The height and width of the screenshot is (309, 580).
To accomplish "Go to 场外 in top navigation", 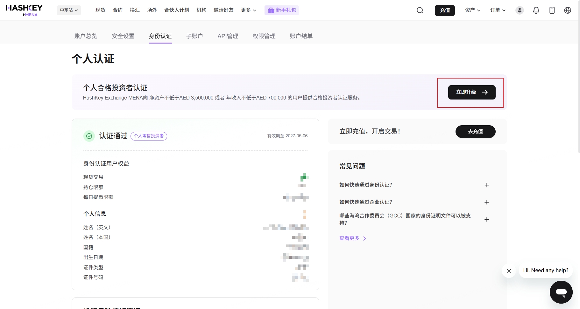I will [152, 10].
